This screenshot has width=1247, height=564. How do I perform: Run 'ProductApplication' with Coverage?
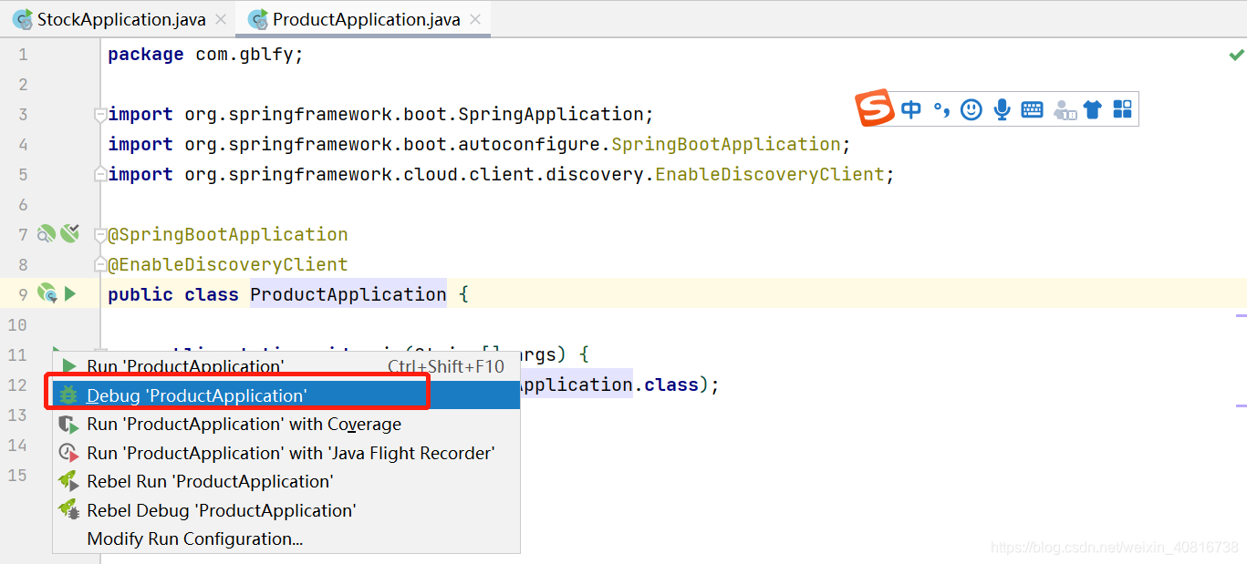click(286, 424)
